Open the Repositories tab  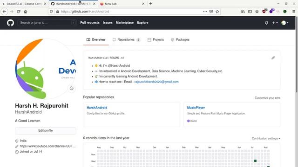tap(126, 40)
